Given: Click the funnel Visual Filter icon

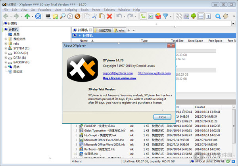Looking at the screenshot, I should point(165,16).
